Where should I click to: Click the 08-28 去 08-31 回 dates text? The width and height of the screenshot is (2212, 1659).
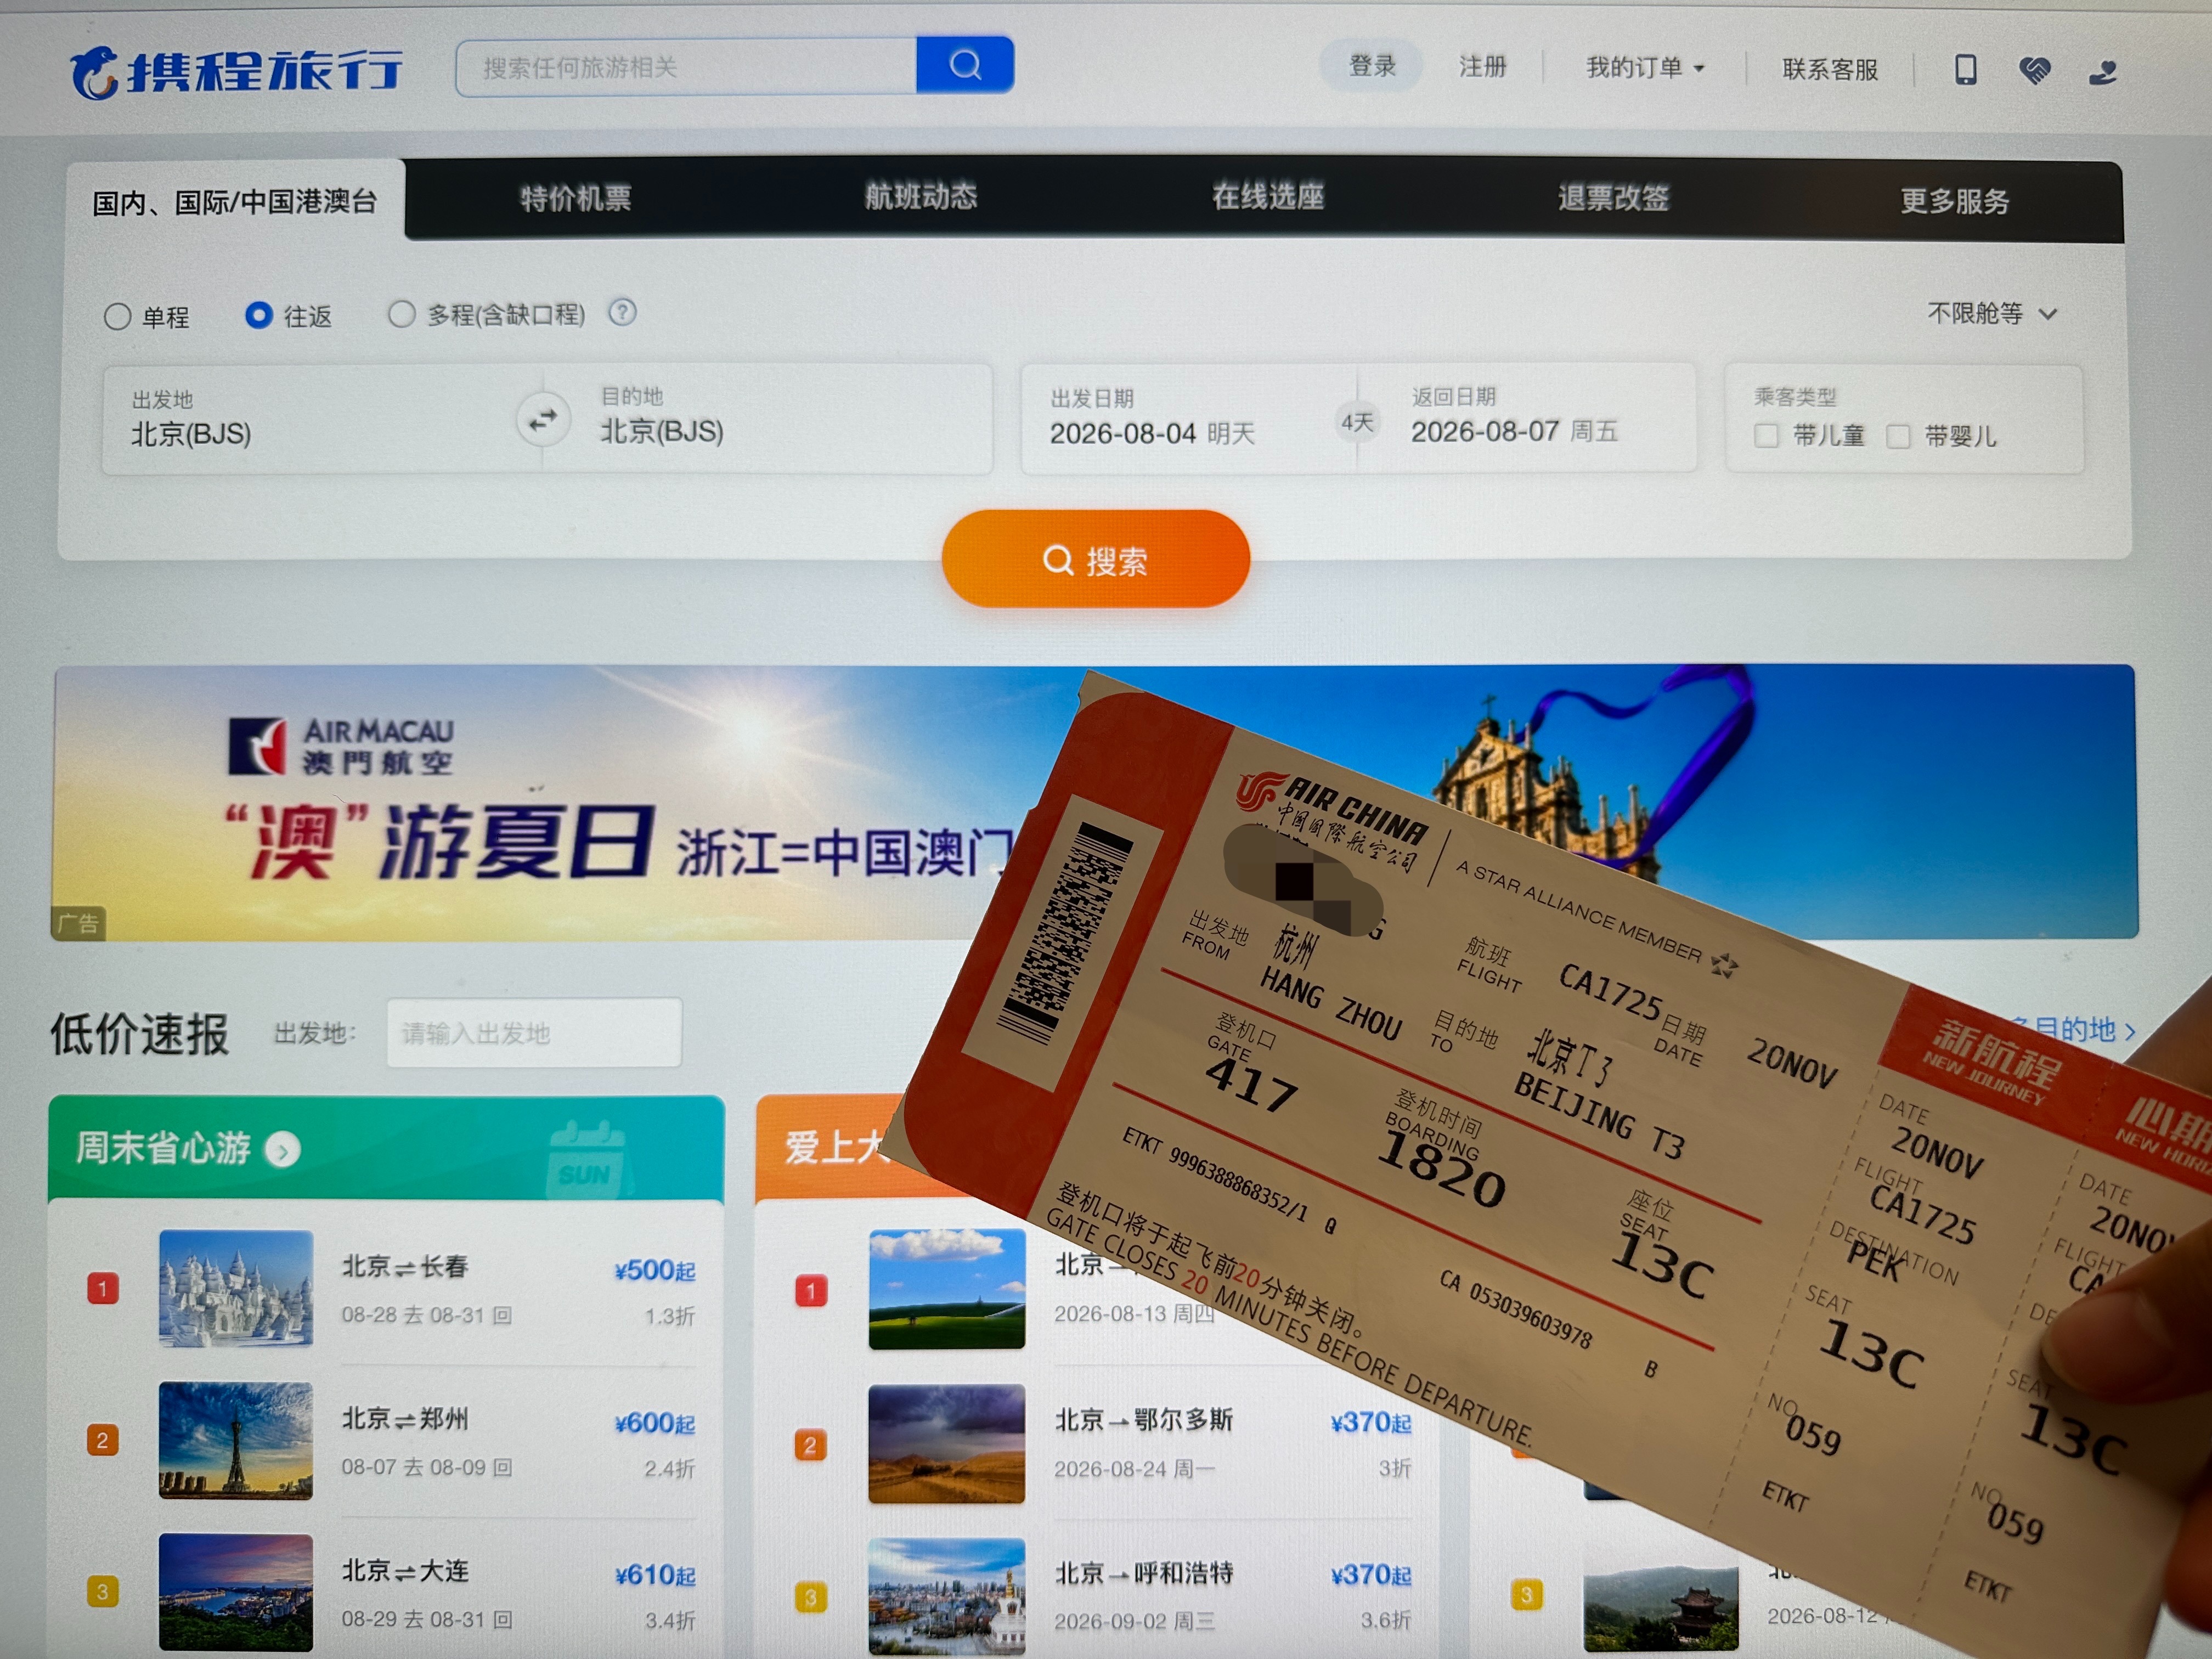coord(427,1315)
